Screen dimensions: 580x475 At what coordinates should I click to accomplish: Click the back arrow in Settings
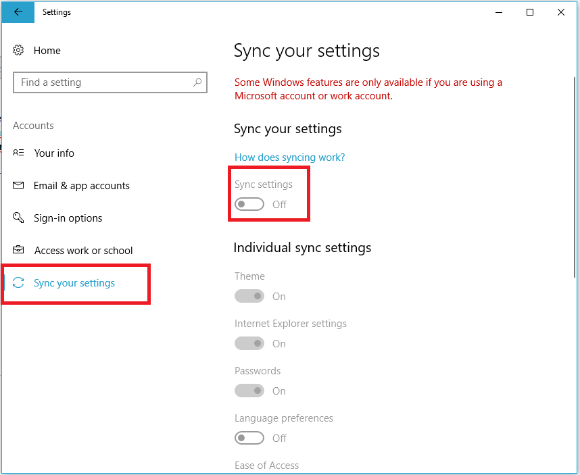(18, 12)
